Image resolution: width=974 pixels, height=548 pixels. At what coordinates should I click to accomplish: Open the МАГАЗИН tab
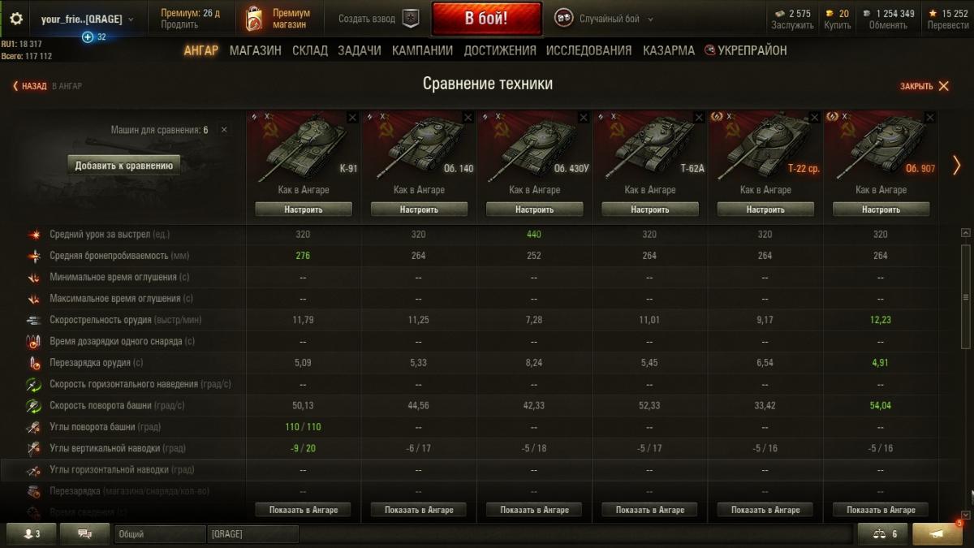(255, 50)
